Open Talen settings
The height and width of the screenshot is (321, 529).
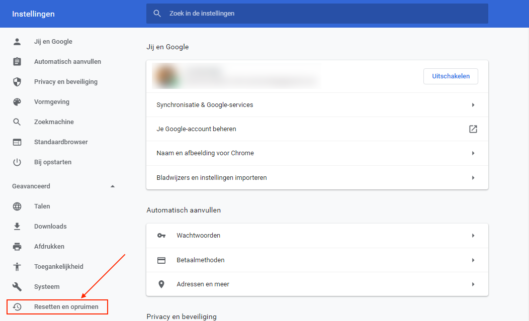click(x=42, y=206)
